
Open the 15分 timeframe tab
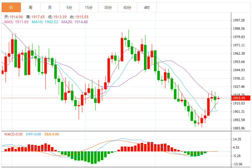click(x=89, y=7)
